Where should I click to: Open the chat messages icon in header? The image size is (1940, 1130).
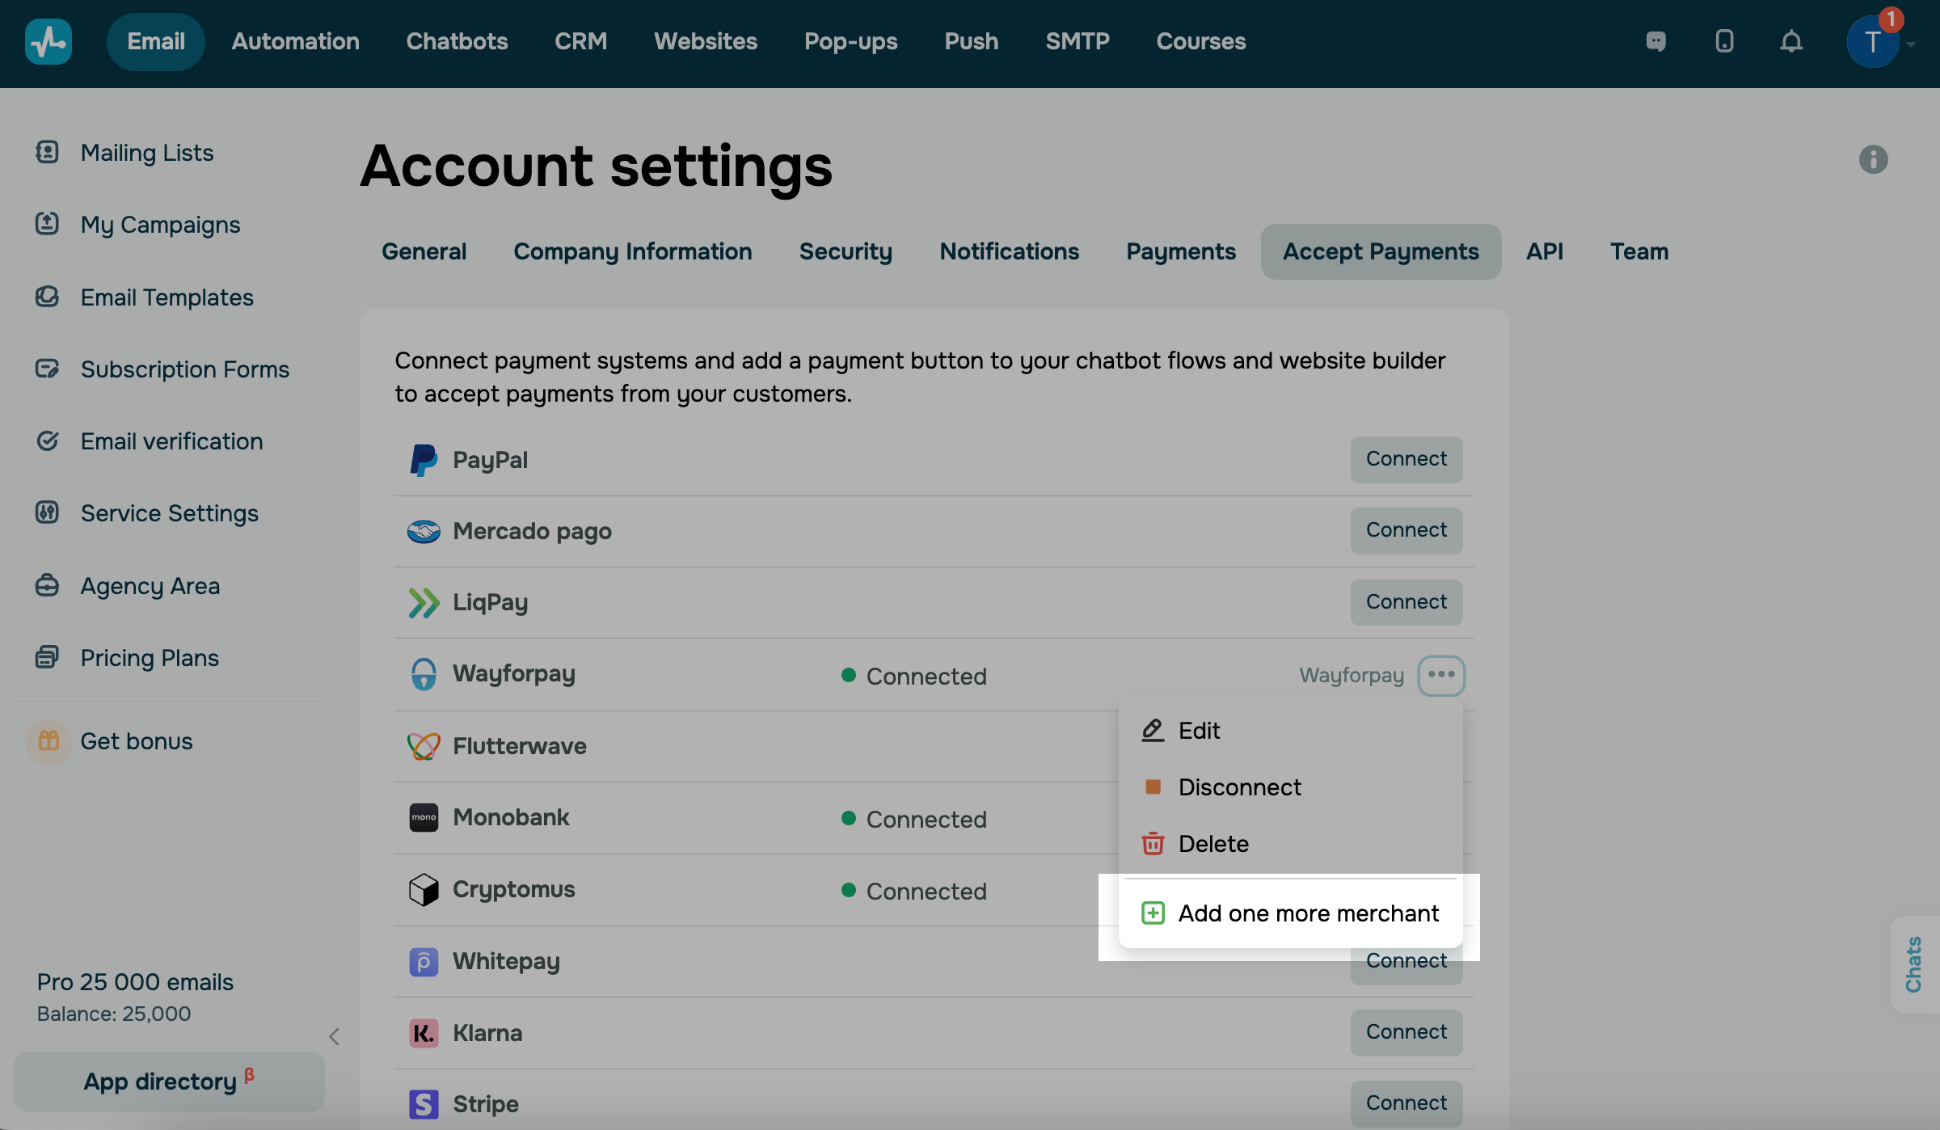pos(1655,41)
